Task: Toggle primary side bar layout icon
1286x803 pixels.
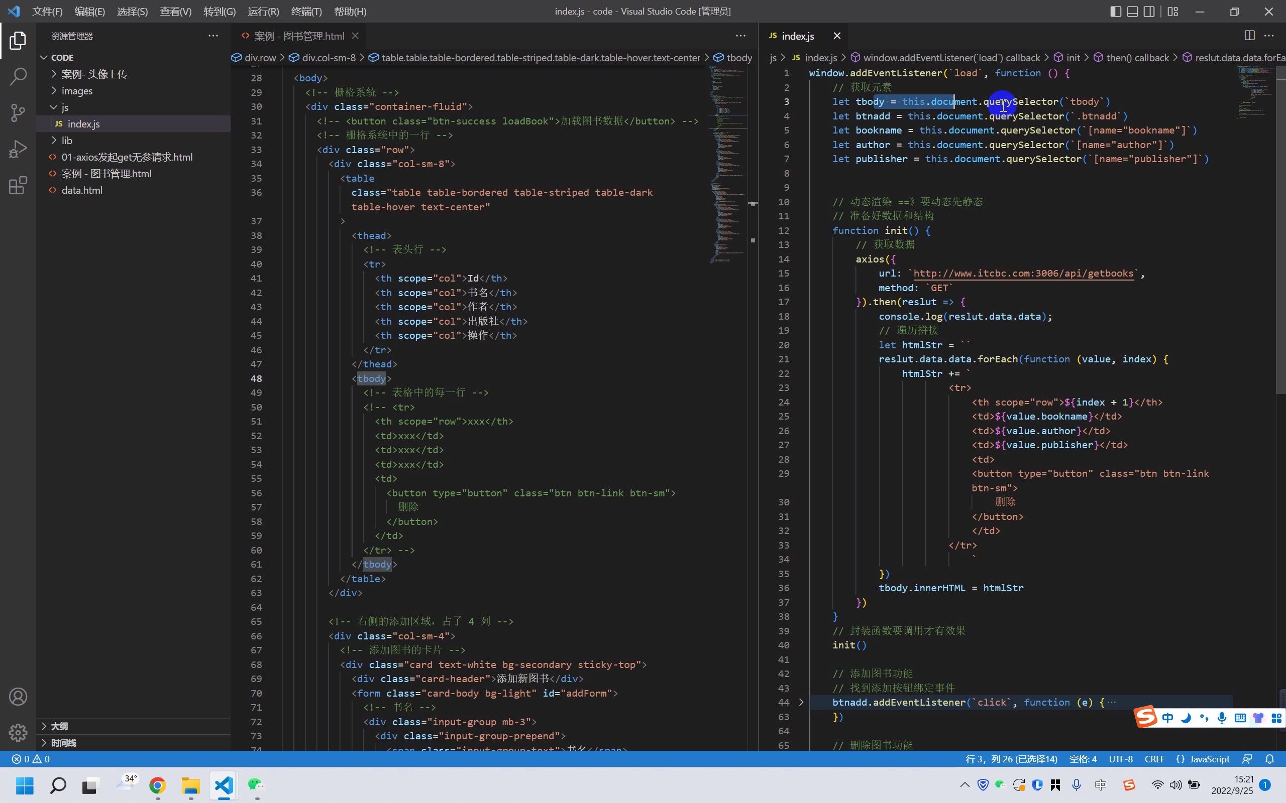Action: (1115, 11)
